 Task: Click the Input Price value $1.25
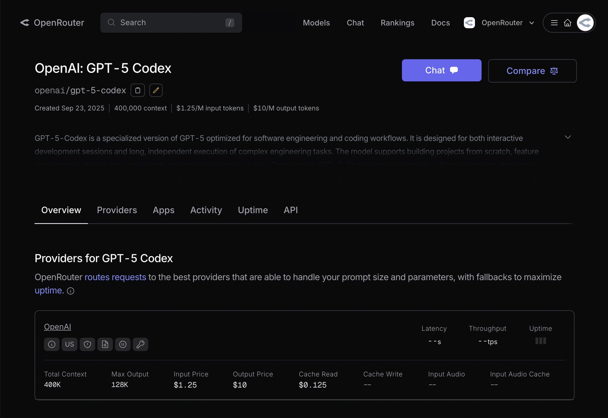(x=185, y=385)
